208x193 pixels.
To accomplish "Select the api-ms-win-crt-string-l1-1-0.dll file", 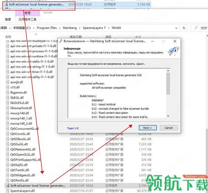I will tap(32, 67).
